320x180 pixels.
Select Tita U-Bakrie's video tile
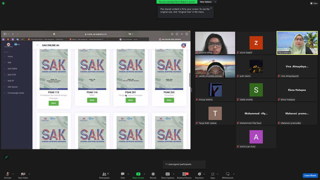(297, 43)
